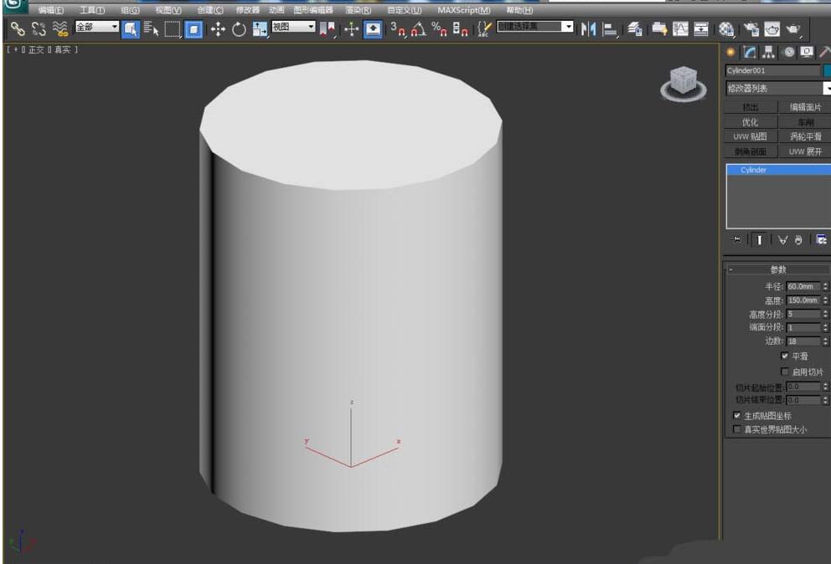Switch to the Create panel tab
The height and width of the screenshot is (564, 831).
click(x=730, y=52)
